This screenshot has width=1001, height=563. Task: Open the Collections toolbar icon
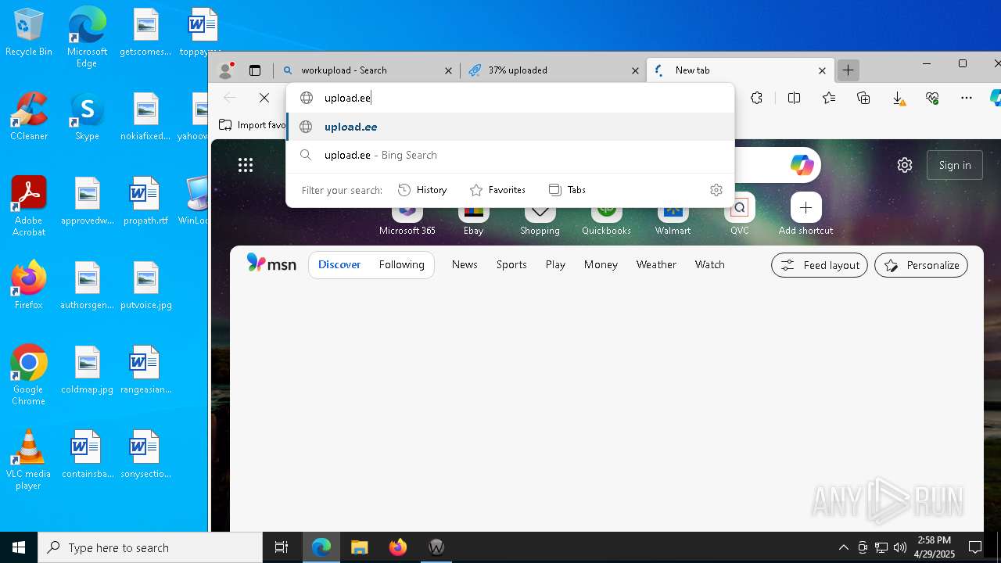coord(863,98)
